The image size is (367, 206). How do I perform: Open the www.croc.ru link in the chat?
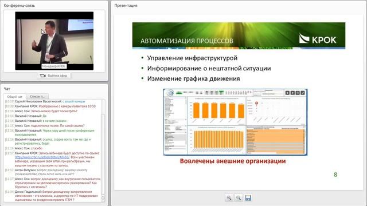click(x=42, y=157)
